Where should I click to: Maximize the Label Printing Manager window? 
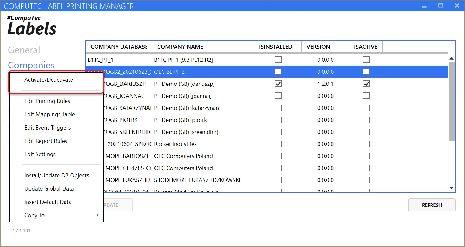tap(440, 6)
